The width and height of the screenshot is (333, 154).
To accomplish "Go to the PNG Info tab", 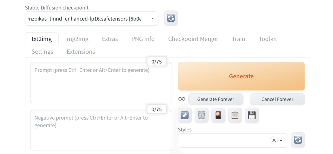I will (x=143, y=39).
